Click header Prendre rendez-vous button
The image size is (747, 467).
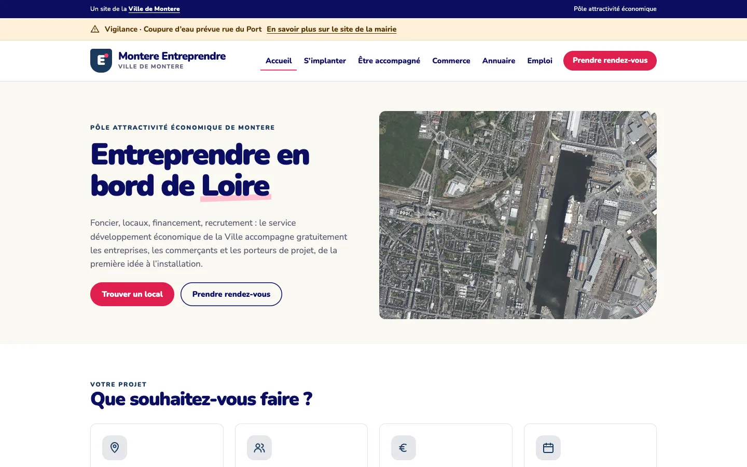click(x=610, y=61)
